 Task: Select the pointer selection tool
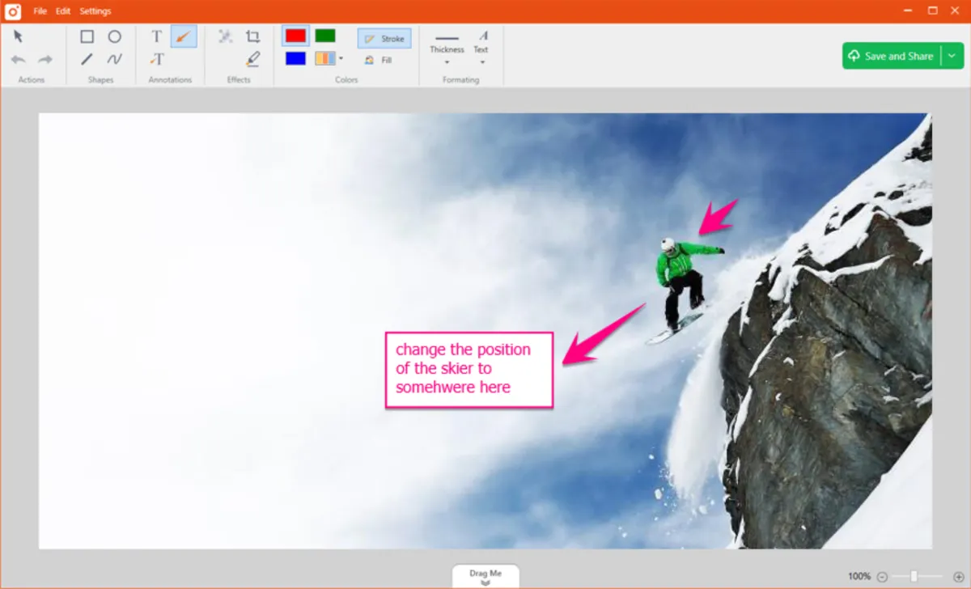point(18,36)
